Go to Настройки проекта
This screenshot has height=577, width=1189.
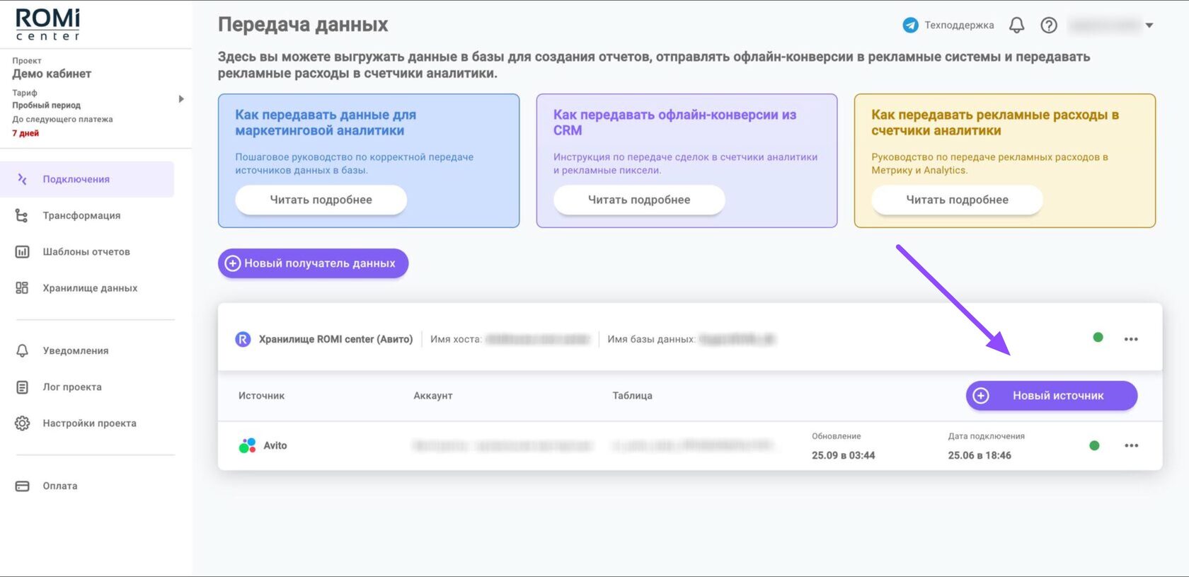[89, 423]
